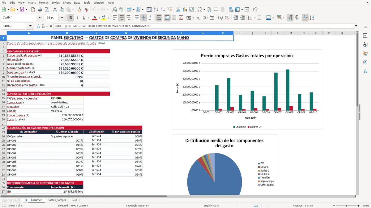
Task: Toggle Center Vertically alignment
Action: [143, 18]
